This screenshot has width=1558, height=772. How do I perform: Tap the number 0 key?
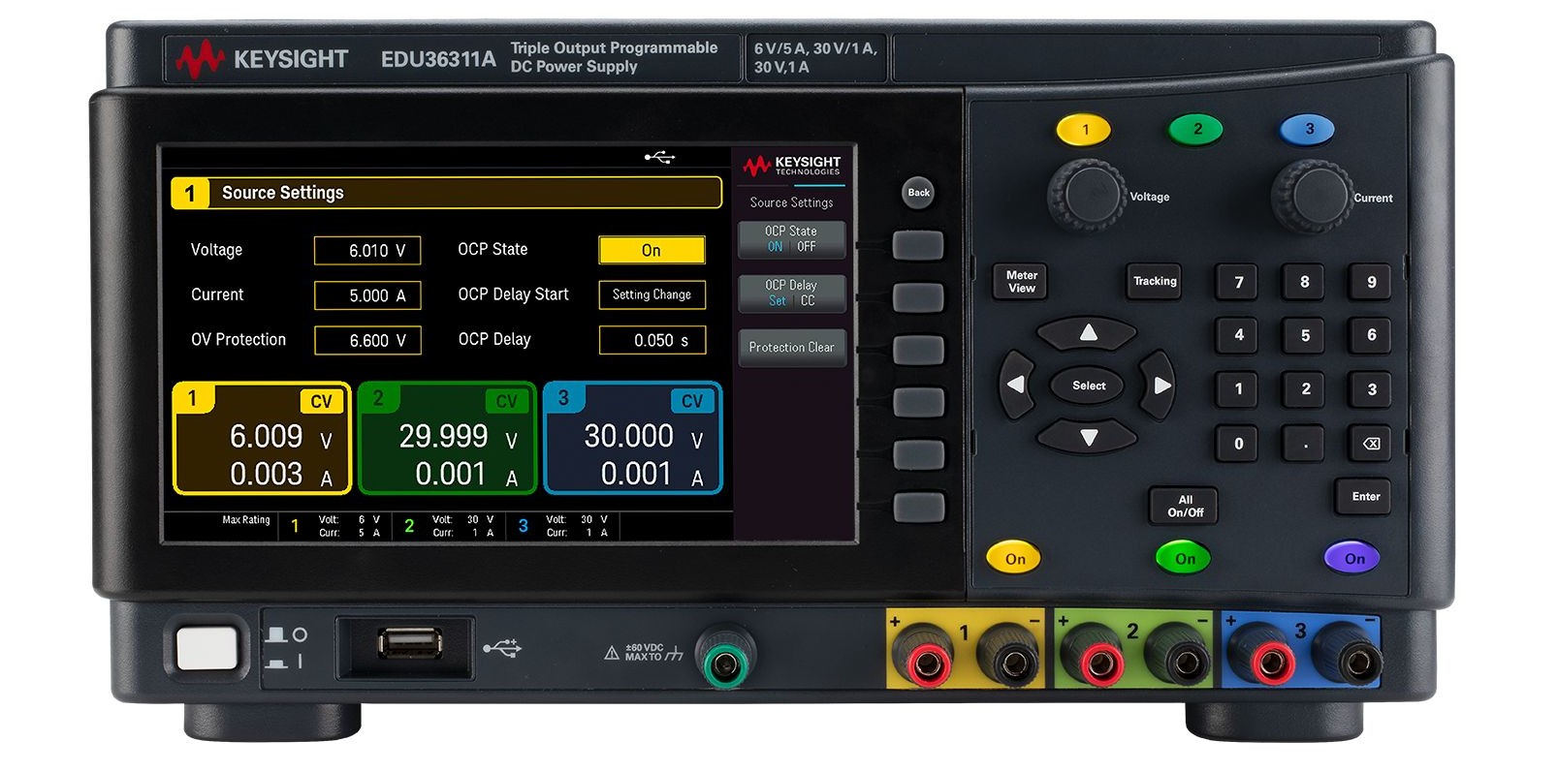click(x=1238, y=443)
